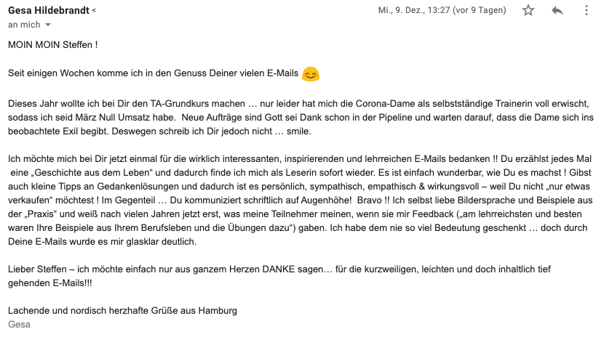Screen dimensions: 604x337
Task: Click the closing line "Lachende und nordisch herzhafte"
Action: (122, 311)
